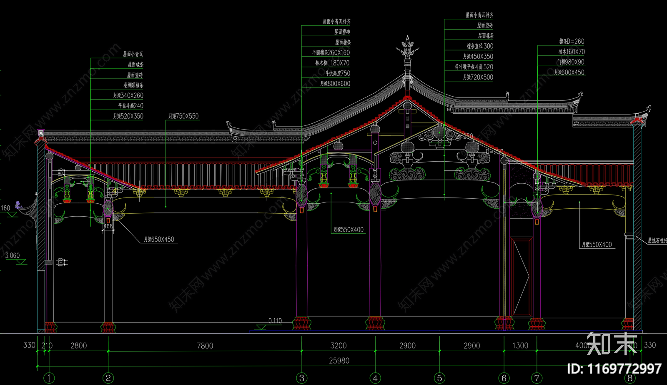Image resolution: width=667 pixels, height=385 pixels.
Task: Select the overall 25980 dimension
Action: pos(339,360)
